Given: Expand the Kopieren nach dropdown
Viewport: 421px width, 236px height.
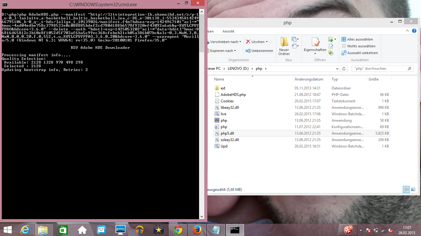Looking at the screenshot, I should (x=235, y=51).
